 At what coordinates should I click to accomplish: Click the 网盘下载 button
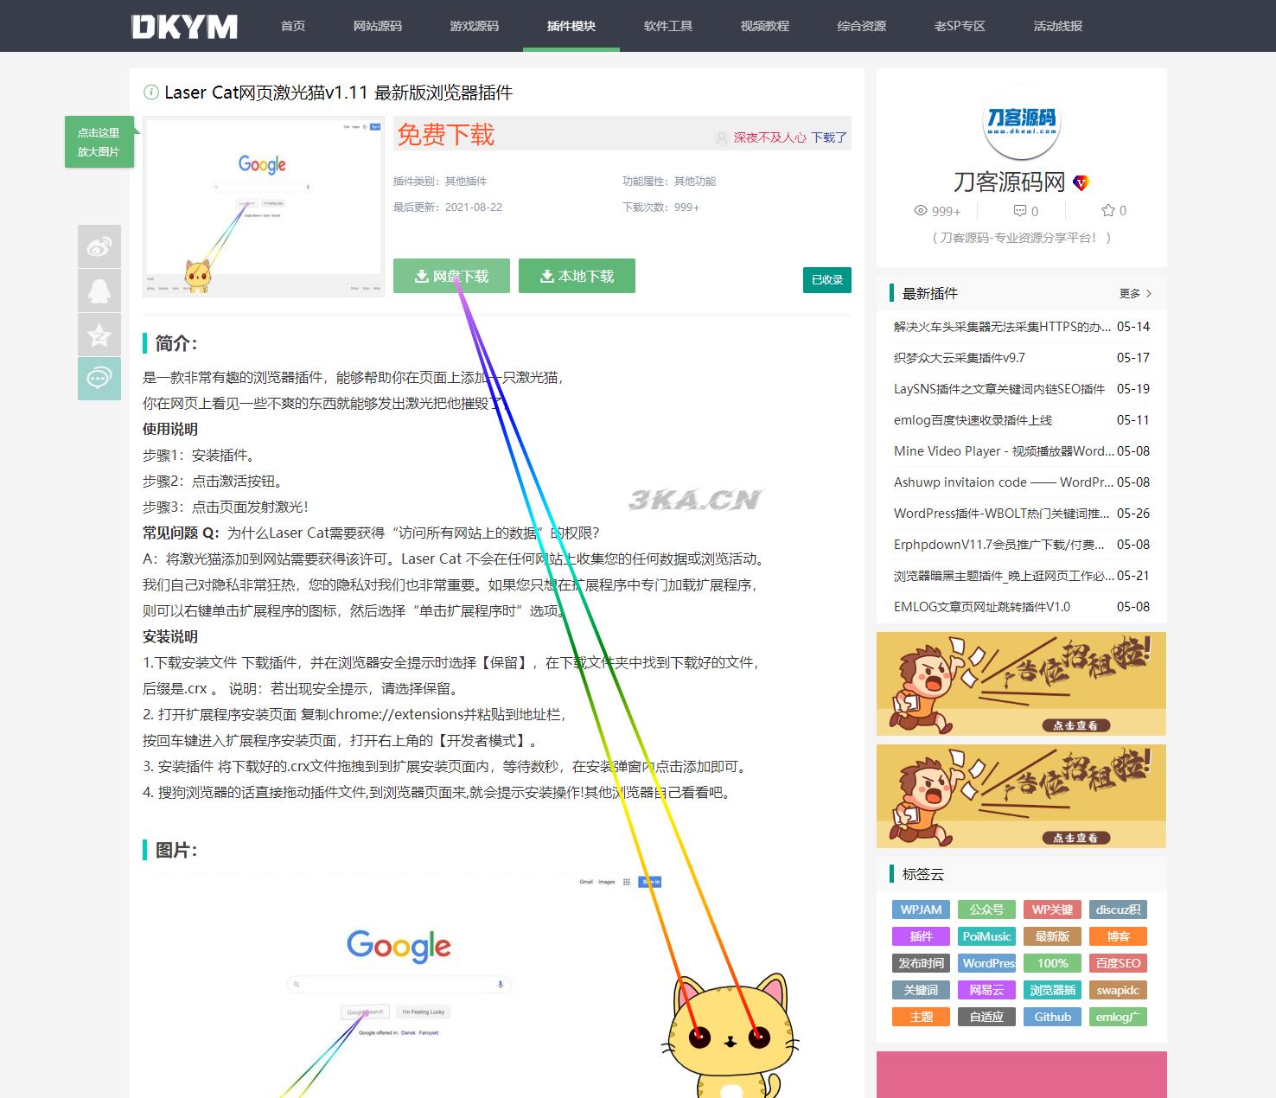pos(451,277)
